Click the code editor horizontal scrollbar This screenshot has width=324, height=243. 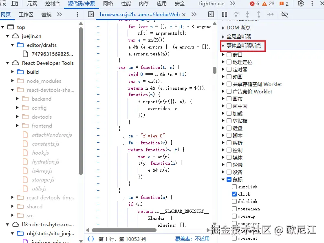click(124, 230)
